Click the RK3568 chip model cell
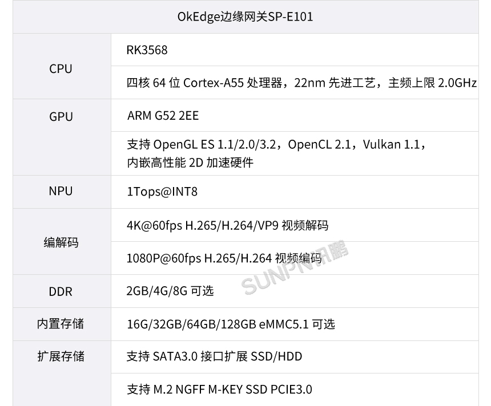This screenshot has width=491, height=406. click(147, 50)
